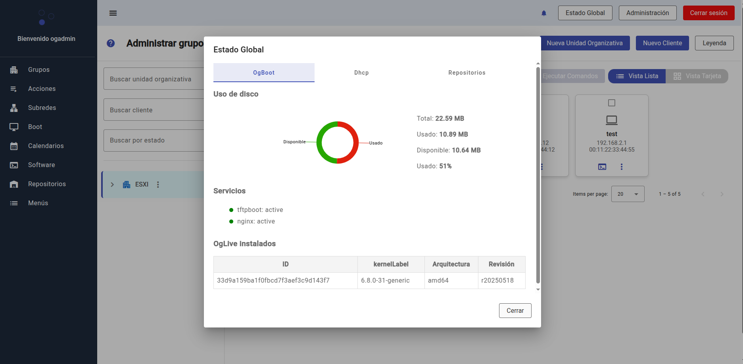Go to Repositorios in the sidebar
The width and height of the screenshot is (743, 364).
point(47,184)
